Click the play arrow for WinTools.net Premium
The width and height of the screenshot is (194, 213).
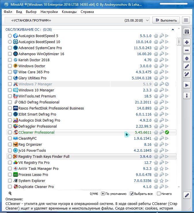click(x=167, y=96)
